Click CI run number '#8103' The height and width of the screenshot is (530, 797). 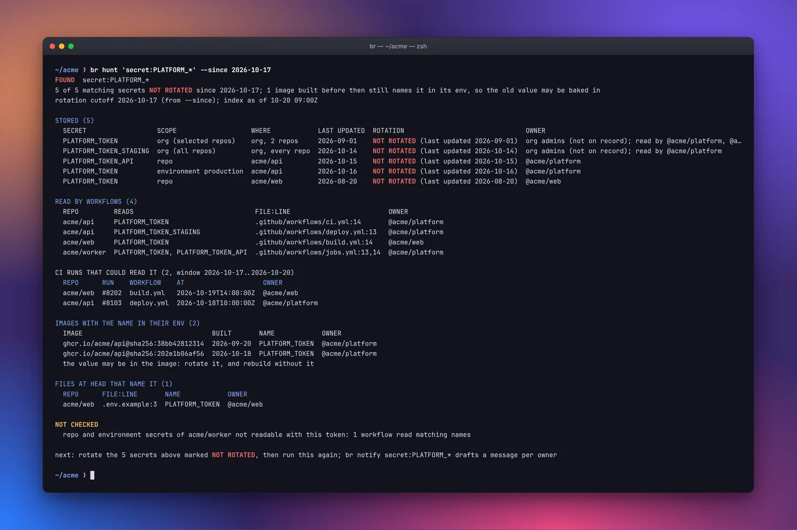pyautogui.click(x=112, y=303)
